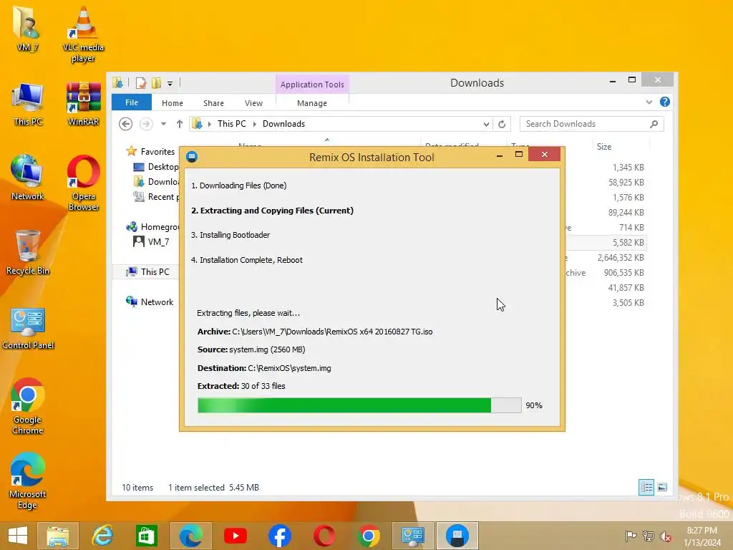Click Refresh button in address bar
Image resolution: width=733 pixels, height=550 pixels.
(502, 124)
